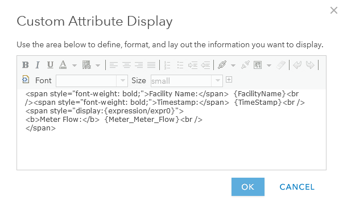Increase text indent

point(193,65)
